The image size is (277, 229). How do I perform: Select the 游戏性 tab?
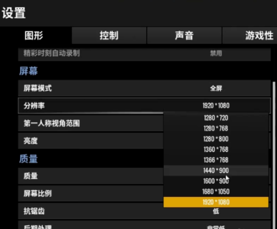[x=250, y=35]
